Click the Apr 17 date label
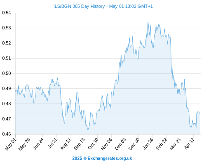Screen dimensions: 204x165 tap(190, 144)
